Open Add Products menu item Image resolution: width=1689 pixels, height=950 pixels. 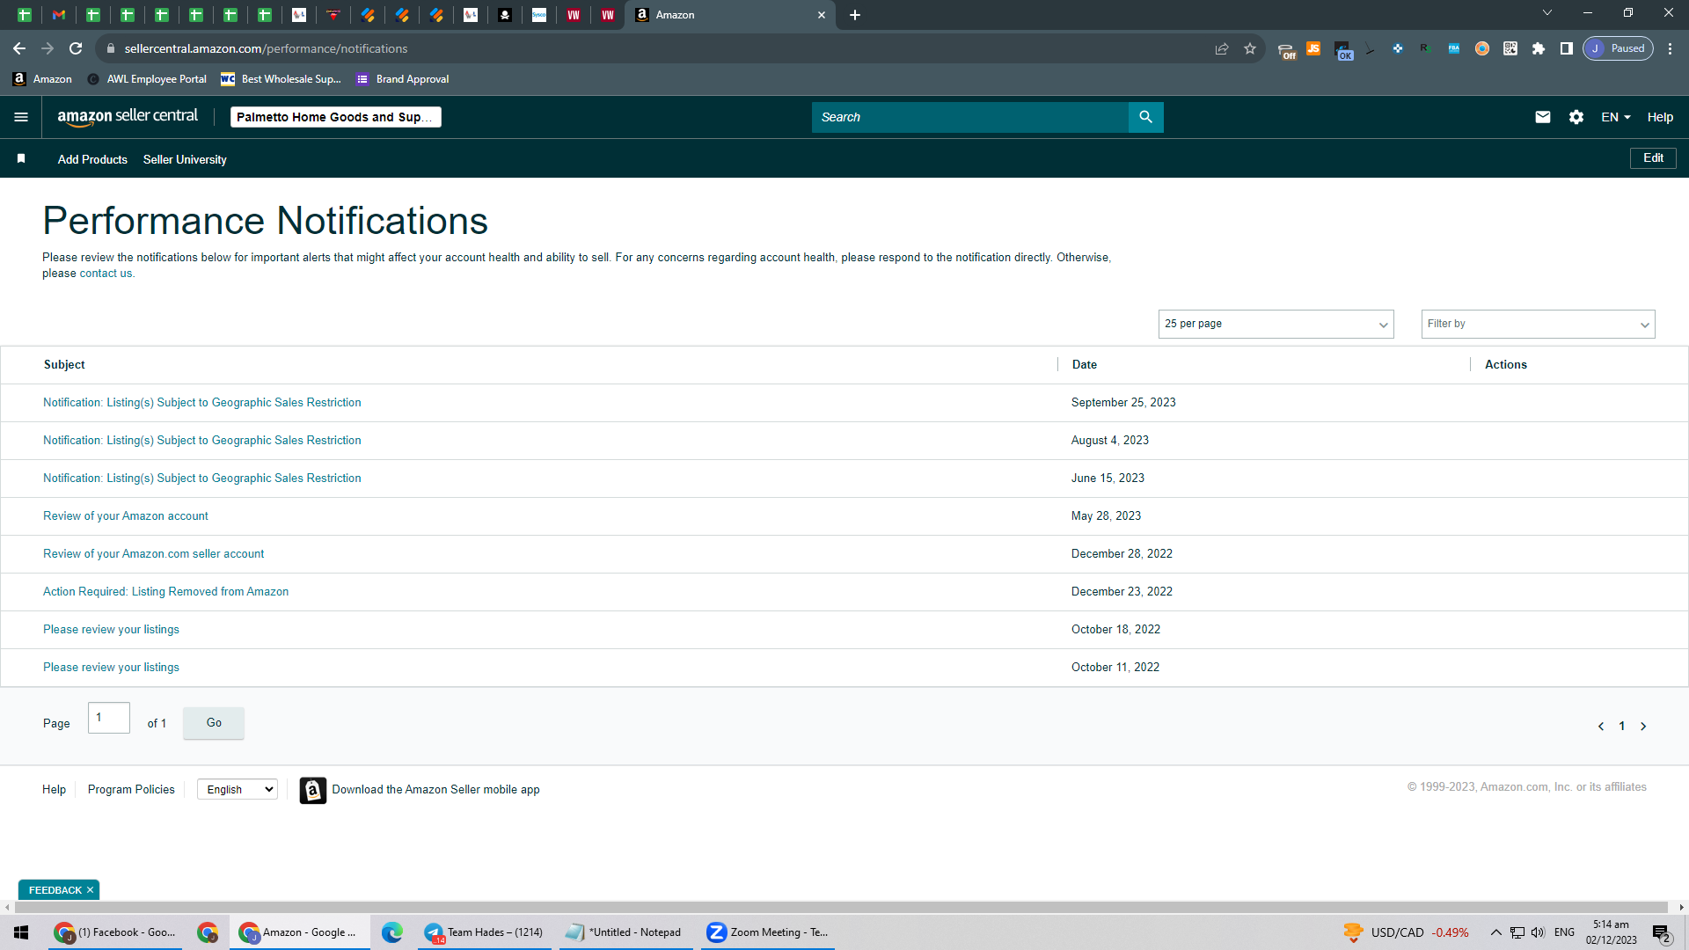[92, 159]
